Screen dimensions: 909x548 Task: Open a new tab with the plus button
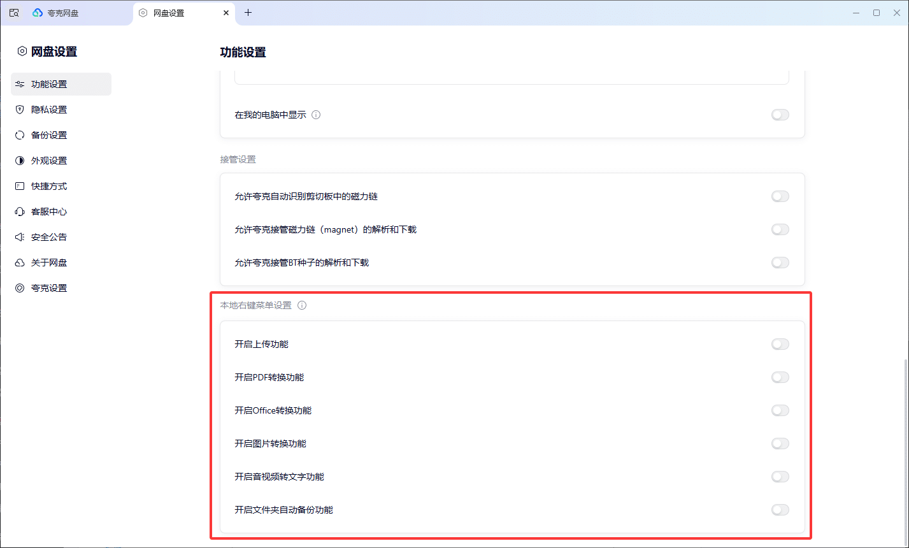click(x=248, y=12)
